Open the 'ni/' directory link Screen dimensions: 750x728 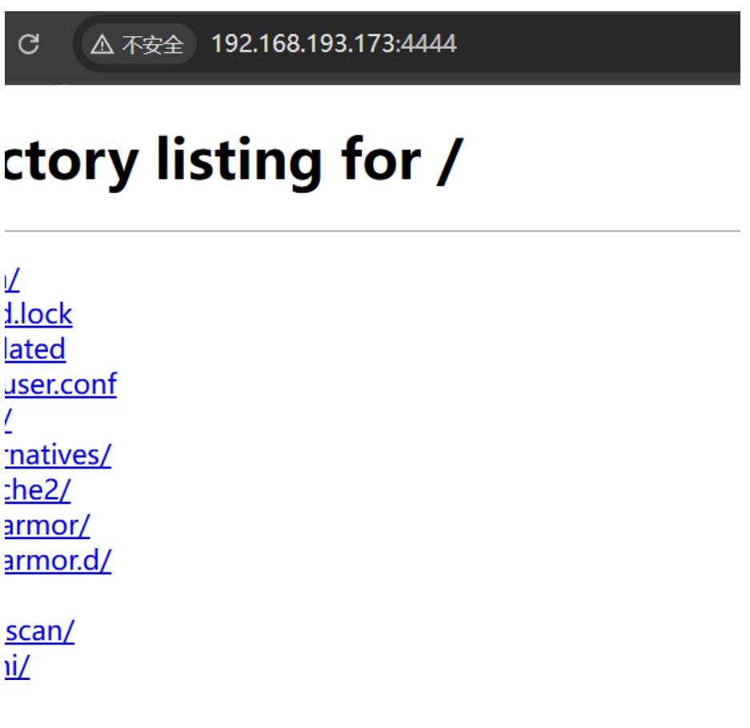(18, 666)
